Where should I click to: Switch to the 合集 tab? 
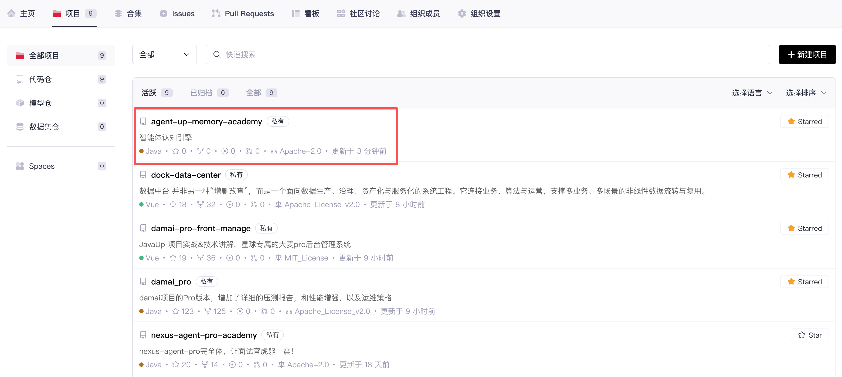(128, 13)
